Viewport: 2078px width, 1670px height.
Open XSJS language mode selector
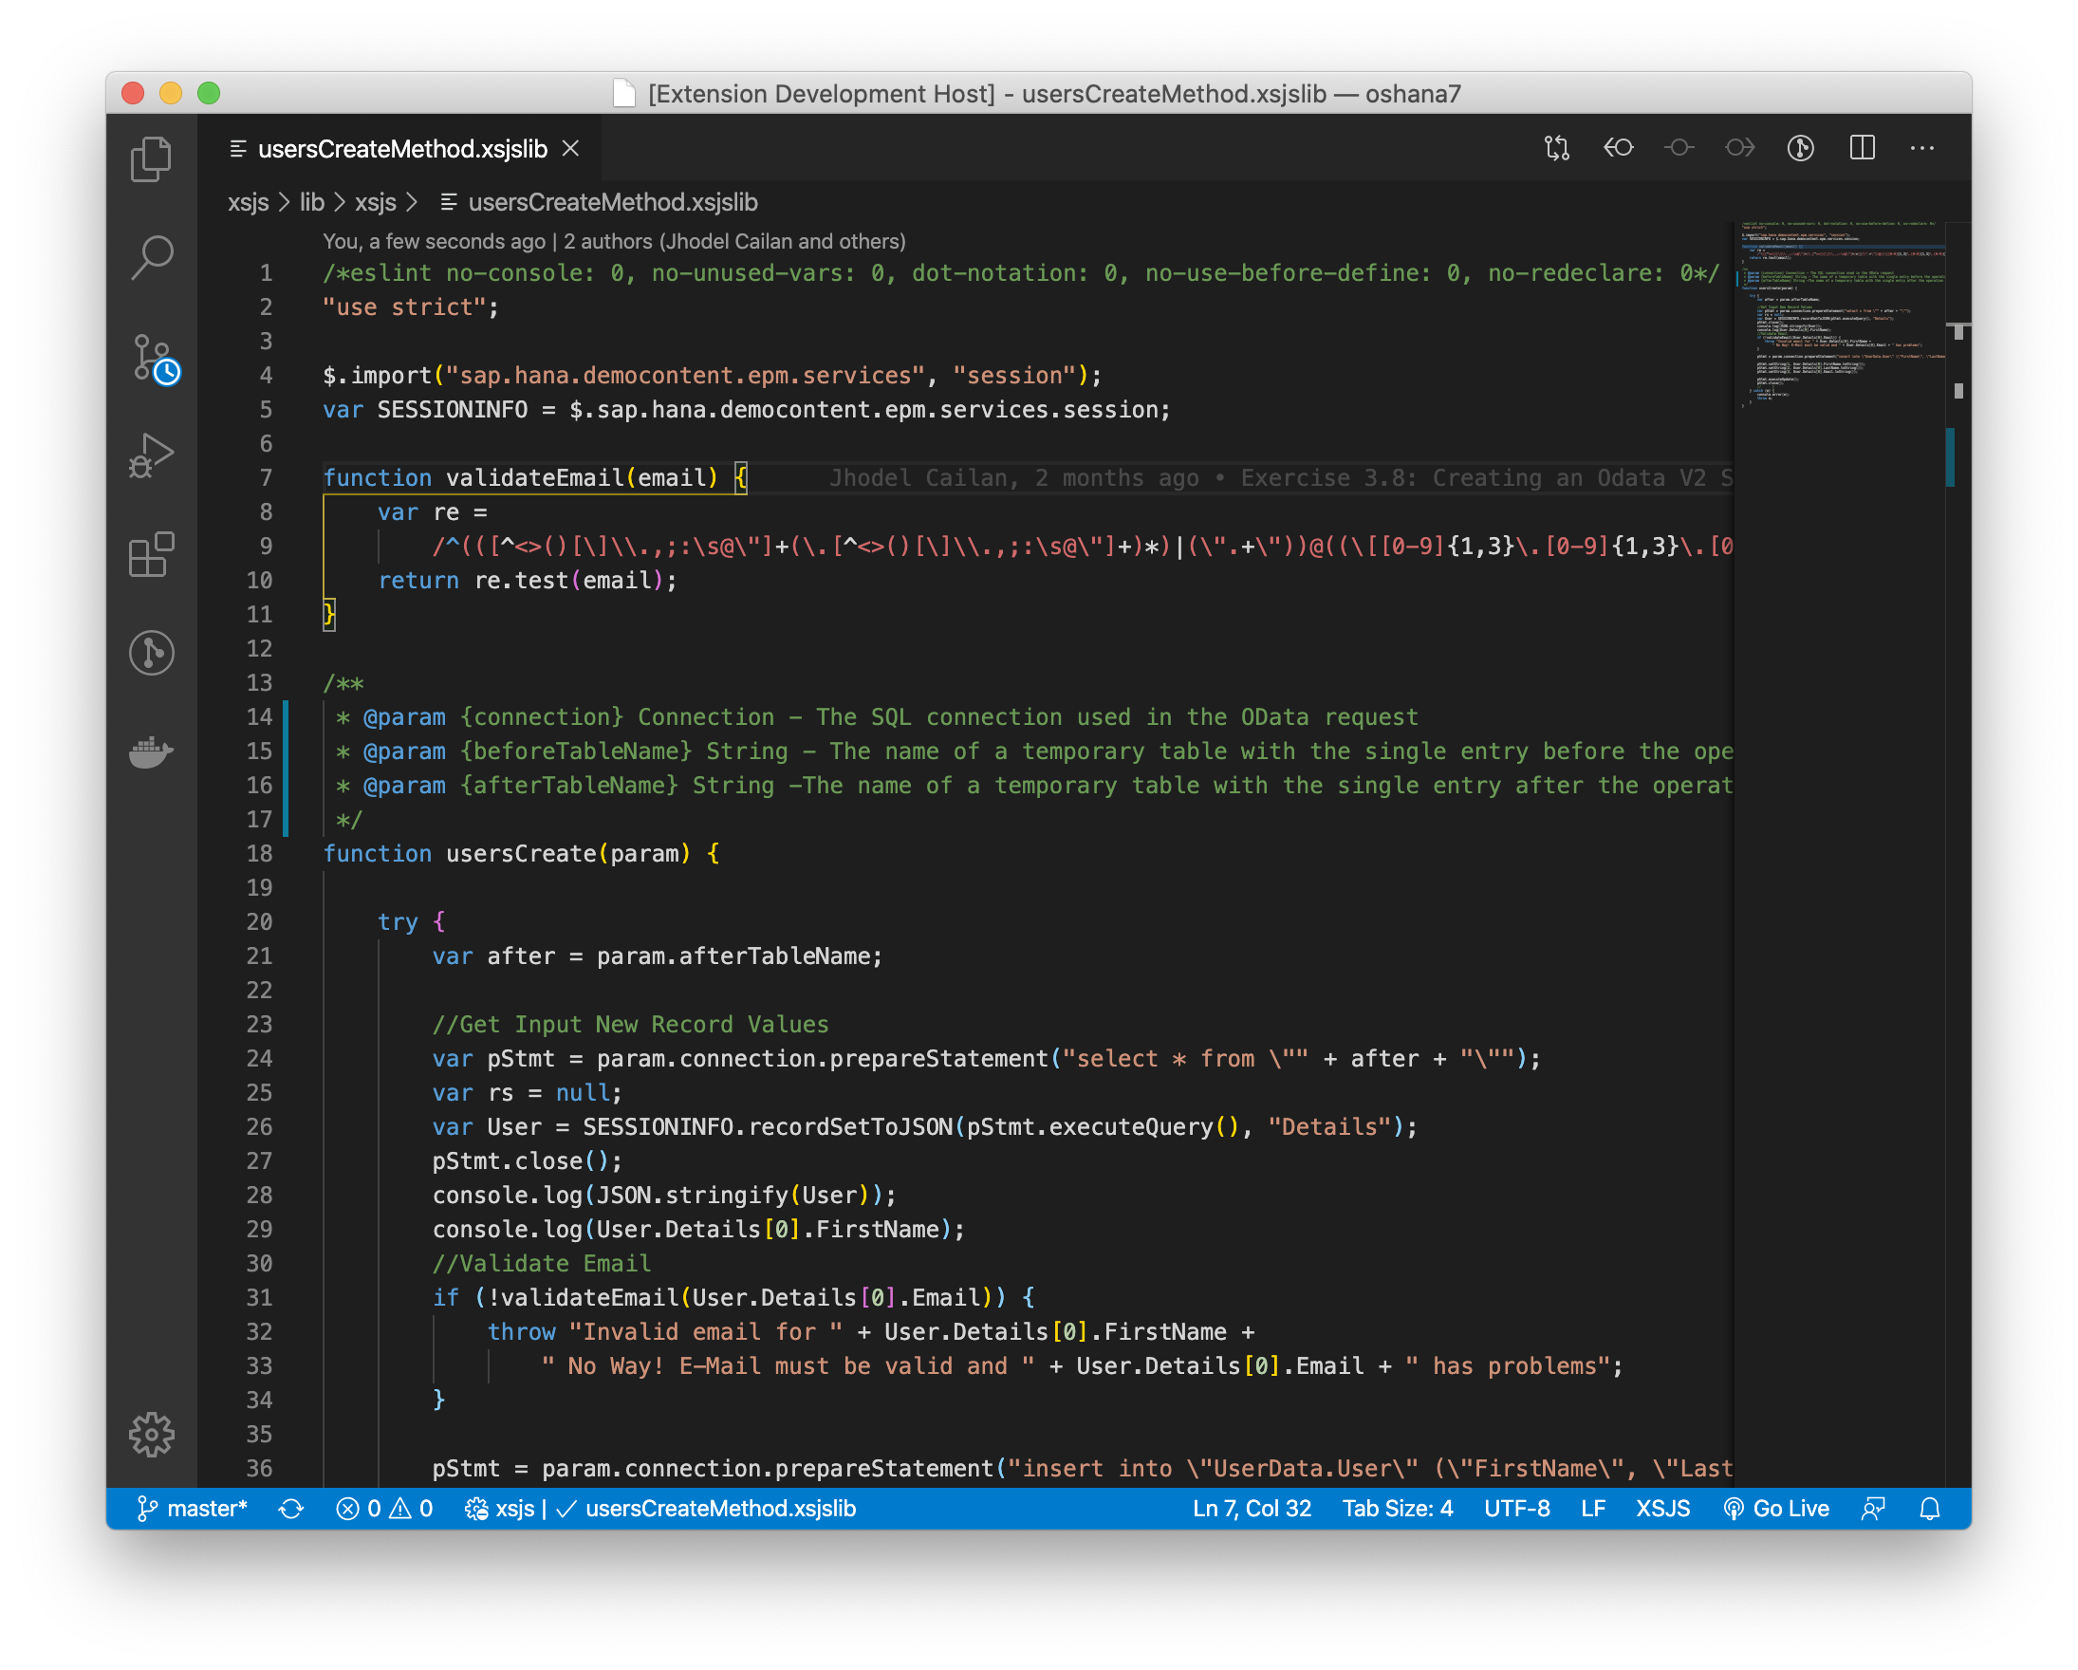1662,1509
